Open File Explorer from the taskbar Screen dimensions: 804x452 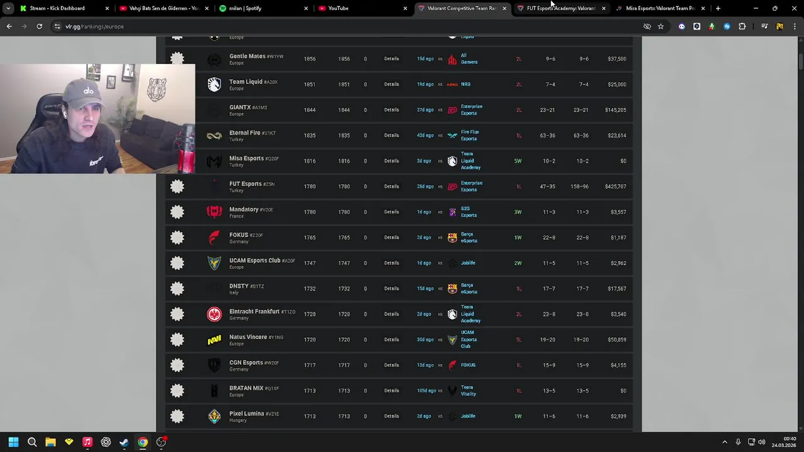(x=50, y=442)
